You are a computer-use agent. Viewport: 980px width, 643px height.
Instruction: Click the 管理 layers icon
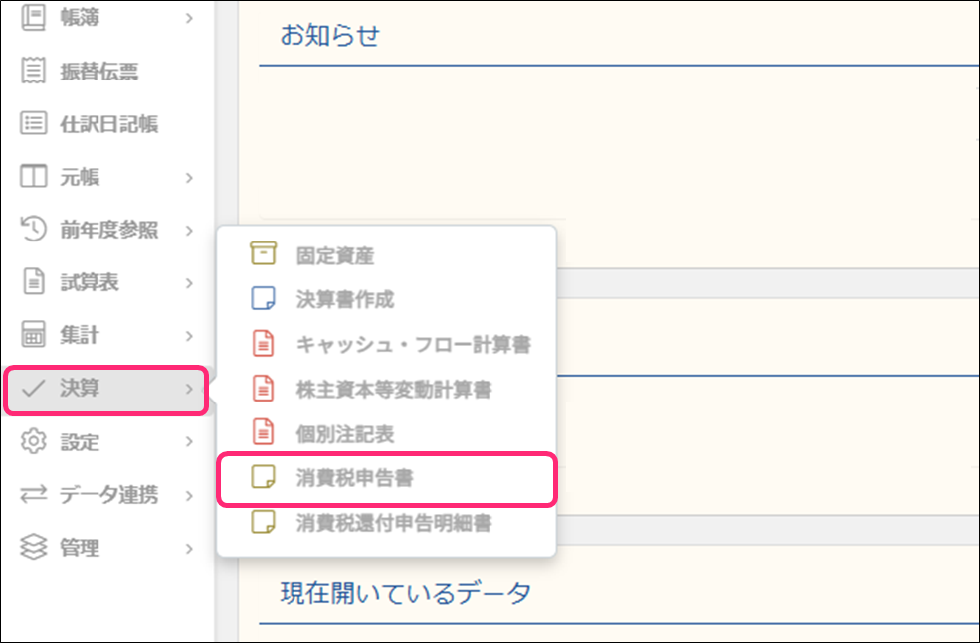pos(34,548)
